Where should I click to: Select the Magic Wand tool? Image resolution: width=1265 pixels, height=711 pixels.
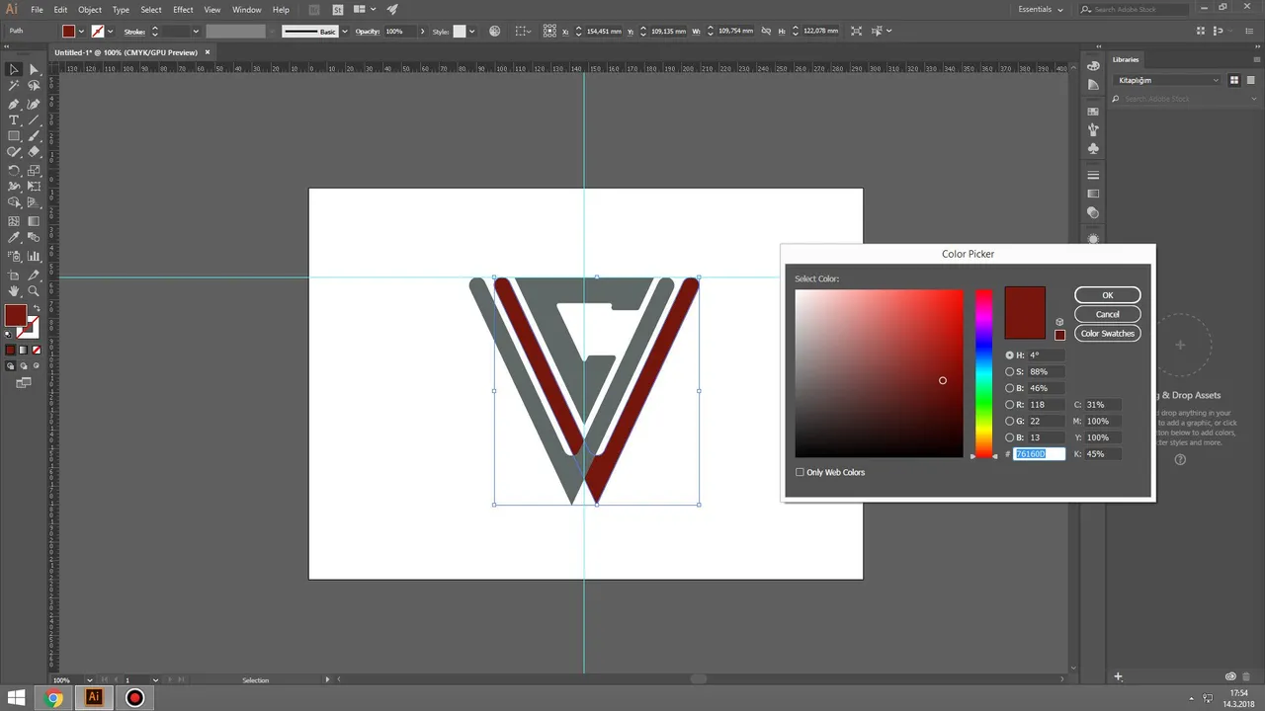[14, 86]
